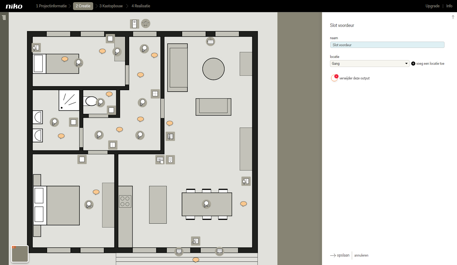Open the comment bubble inside the toilet room
457x265 pixels.
(109, 94)
